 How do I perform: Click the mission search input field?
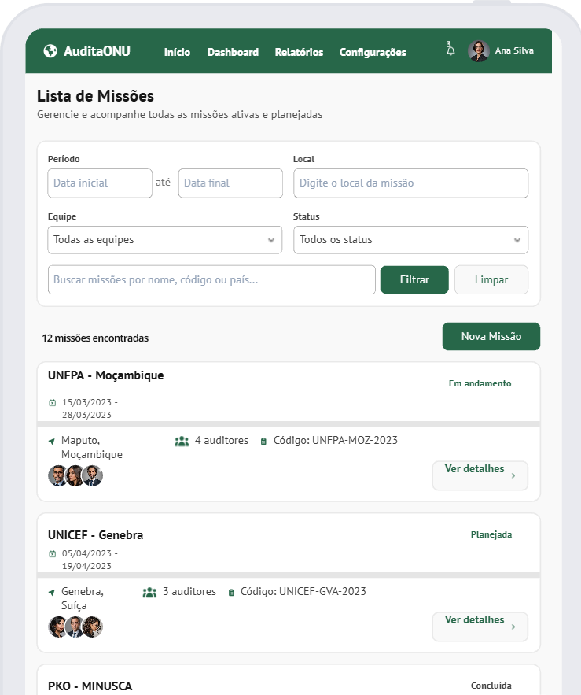click(211, 279)
